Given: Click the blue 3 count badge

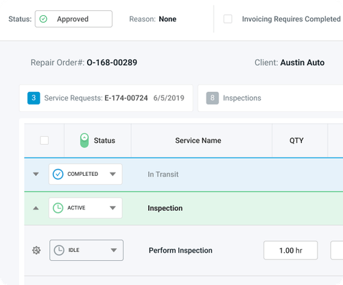Looking at the screenshot, I should [x=34, y=98].
